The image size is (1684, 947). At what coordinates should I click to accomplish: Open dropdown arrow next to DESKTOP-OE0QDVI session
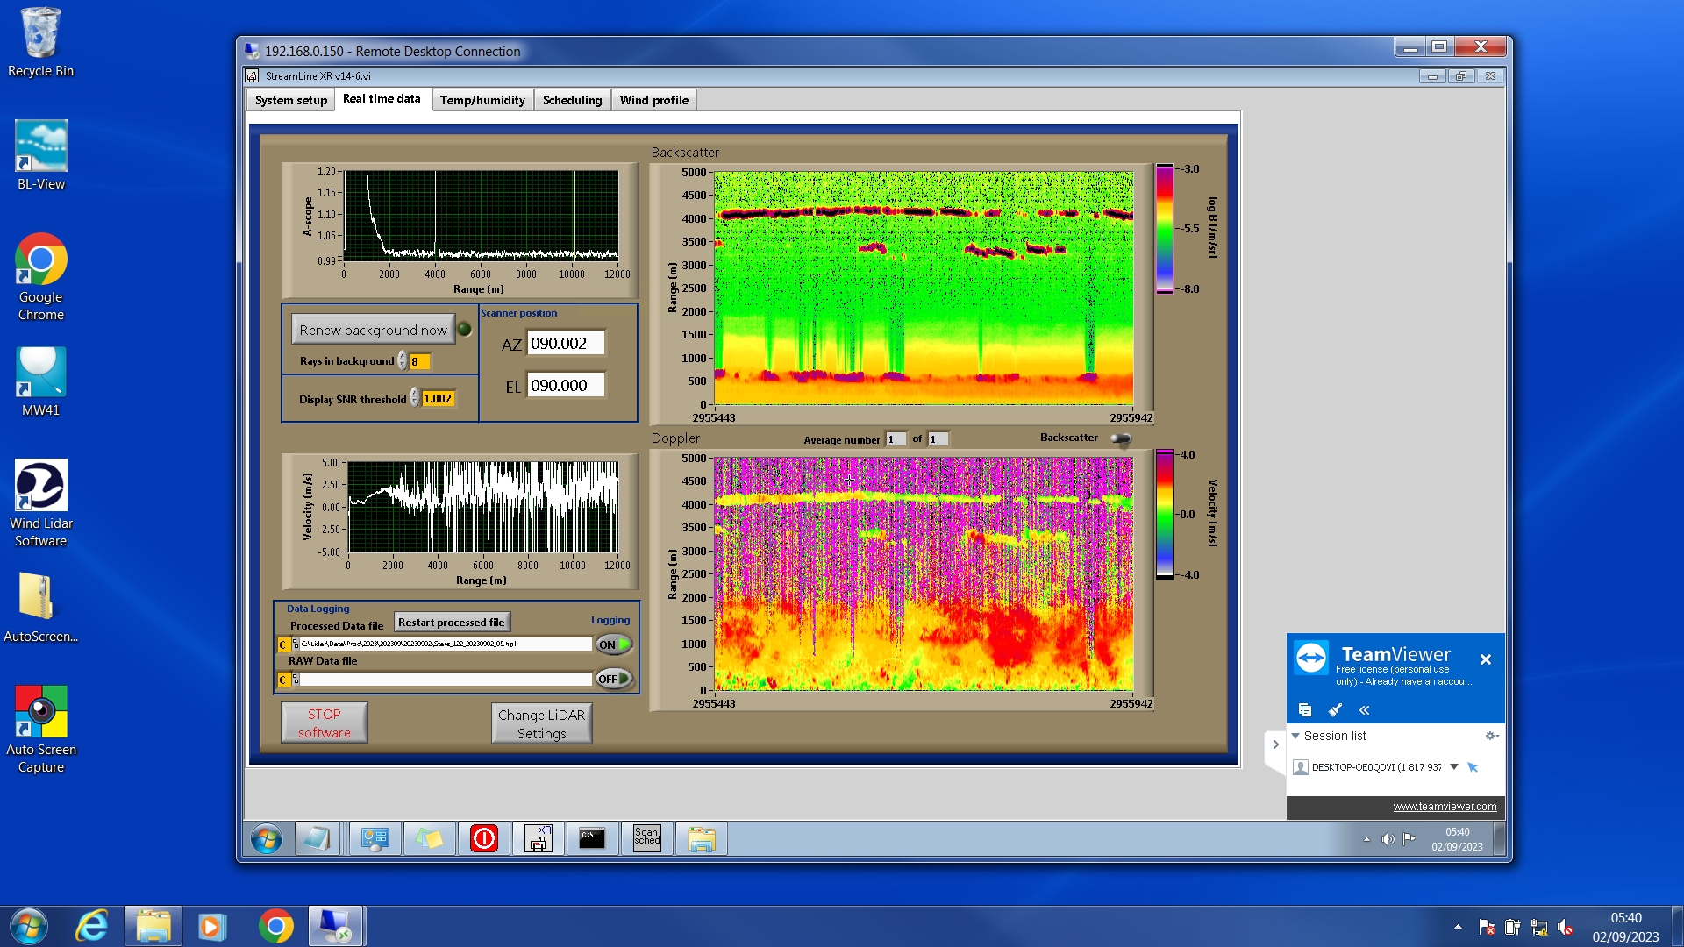pos(1454,767)
